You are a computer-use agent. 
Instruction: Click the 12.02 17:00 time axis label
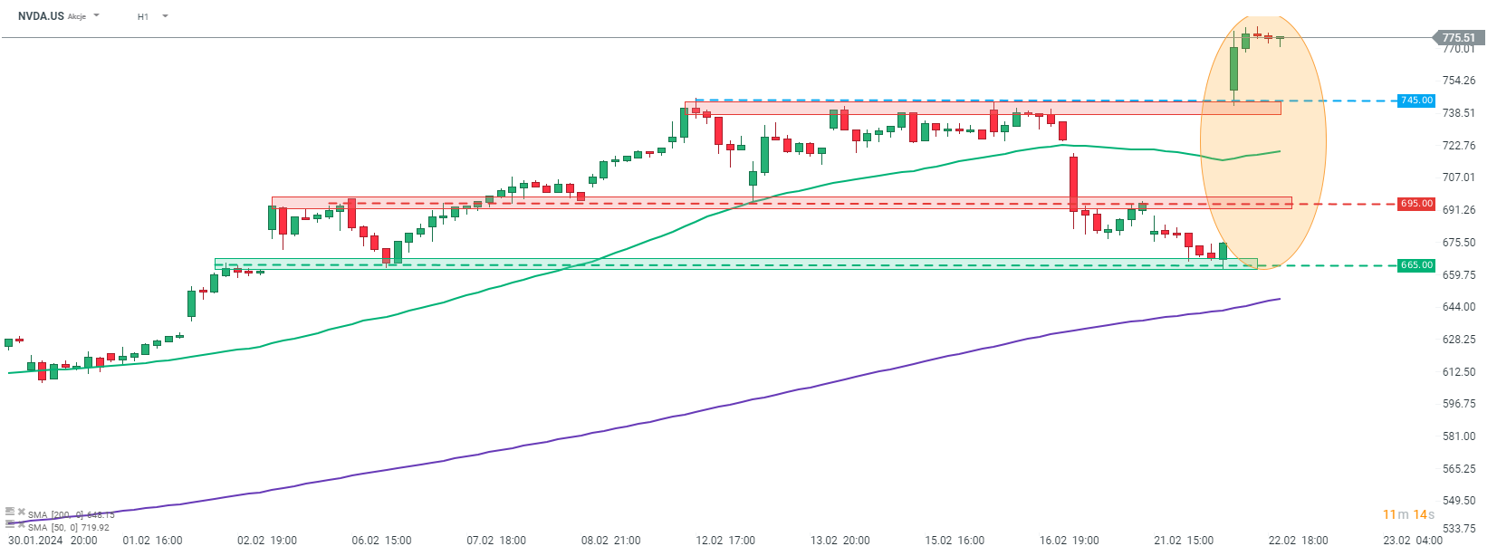click(725, 541)
